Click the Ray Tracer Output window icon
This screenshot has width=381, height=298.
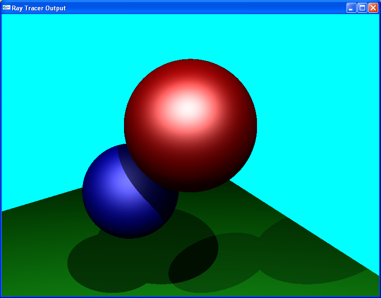[x=6, y=8]
